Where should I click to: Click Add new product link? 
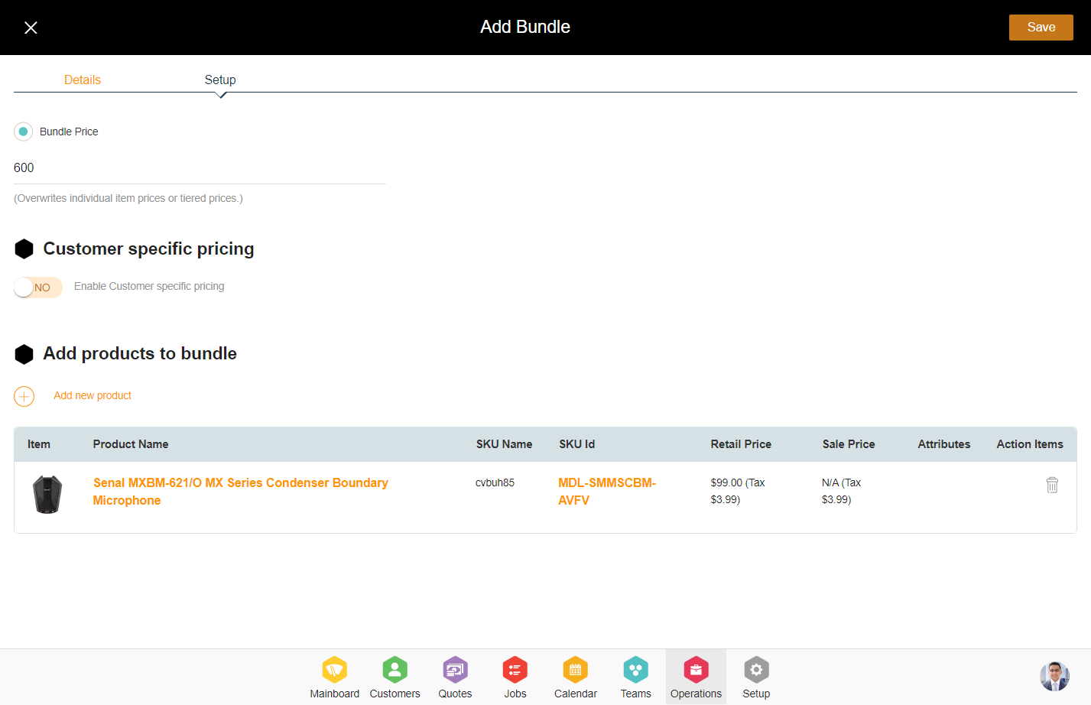pyautogui.click(x=93, y=395)
